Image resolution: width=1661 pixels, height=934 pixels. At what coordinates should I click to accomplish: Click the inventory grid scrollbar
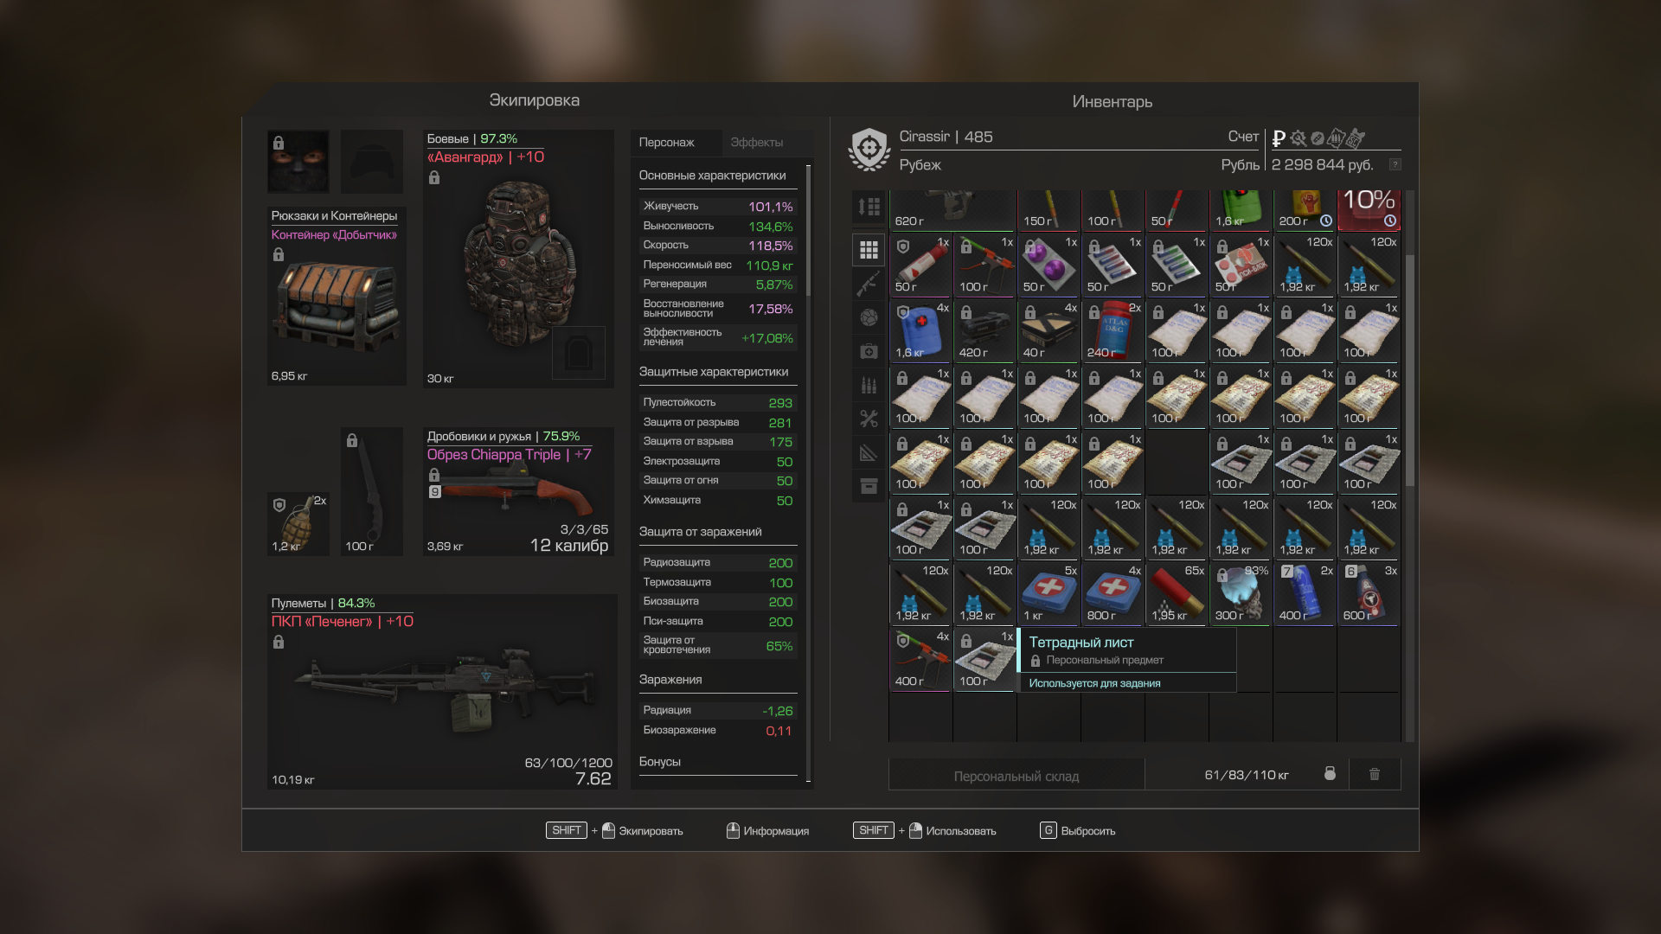tap(1410, 370)
